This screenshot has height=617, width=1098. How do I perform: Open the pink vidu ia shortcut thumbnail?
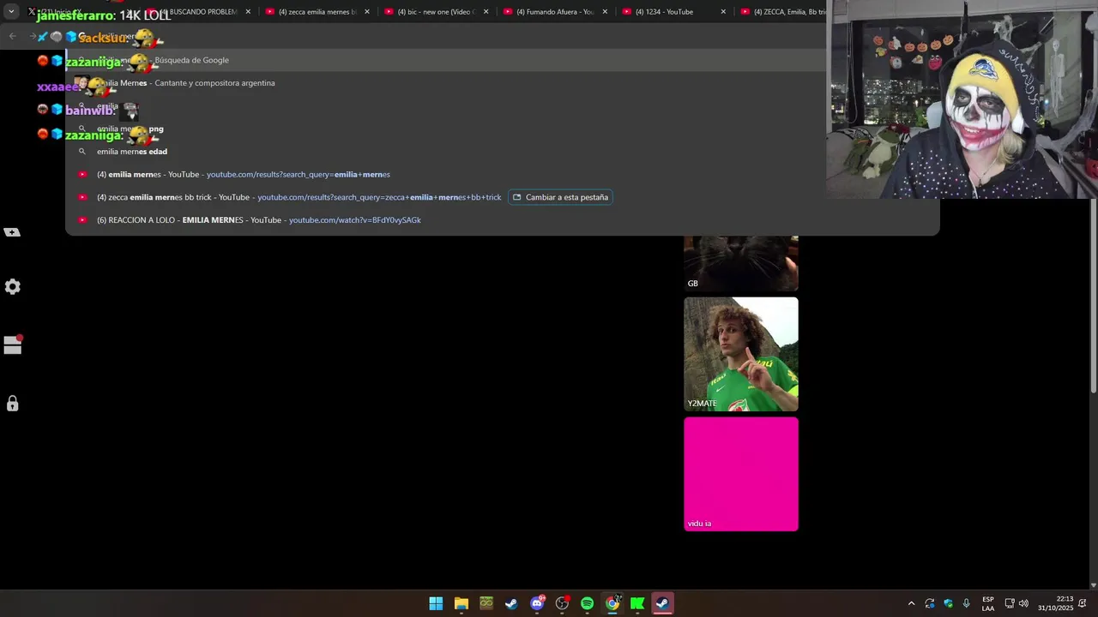point(741,474)
